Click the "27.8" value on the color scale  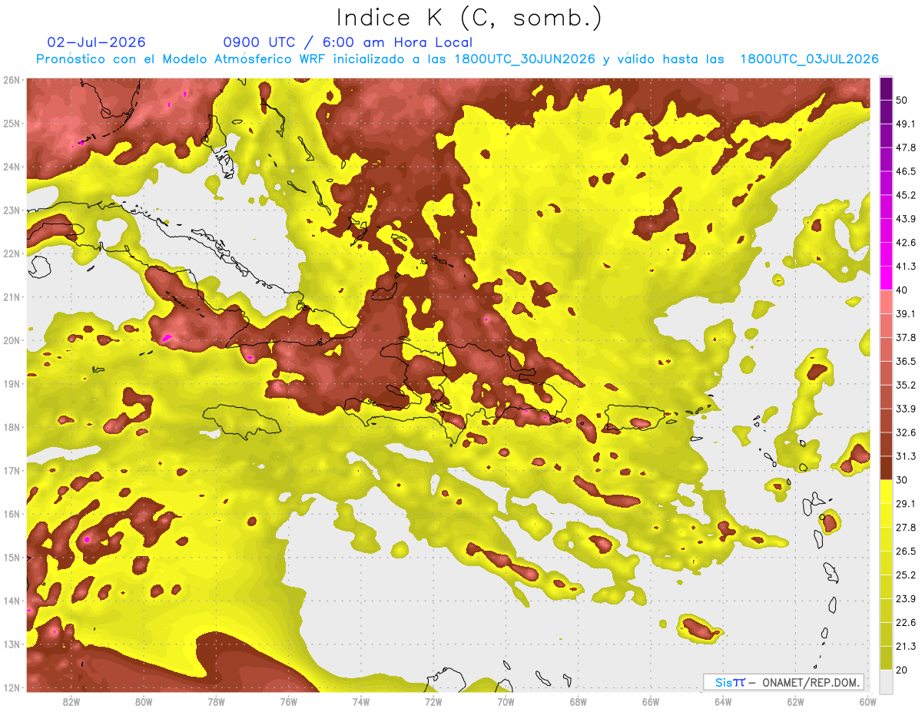tap(906, 528)
